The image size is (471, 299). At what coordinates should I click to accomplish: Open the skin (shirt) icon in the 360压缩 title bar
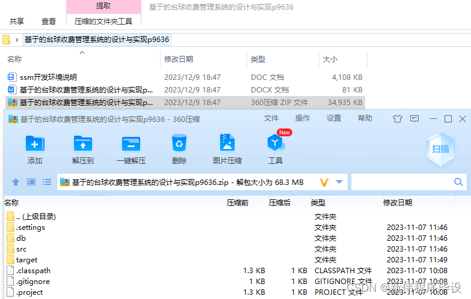pos(398,119)
